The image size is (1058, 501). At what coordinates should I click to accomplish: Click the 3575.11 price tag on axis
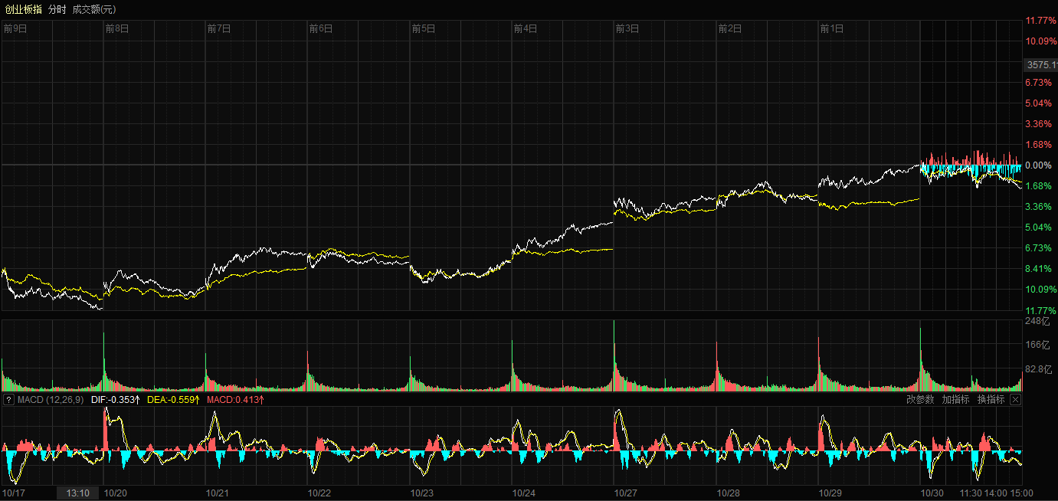tap(1041, 65)
